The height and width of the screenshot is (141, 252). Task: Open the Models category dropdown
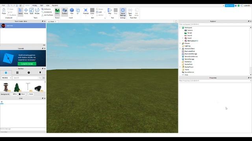pos(6,78)
